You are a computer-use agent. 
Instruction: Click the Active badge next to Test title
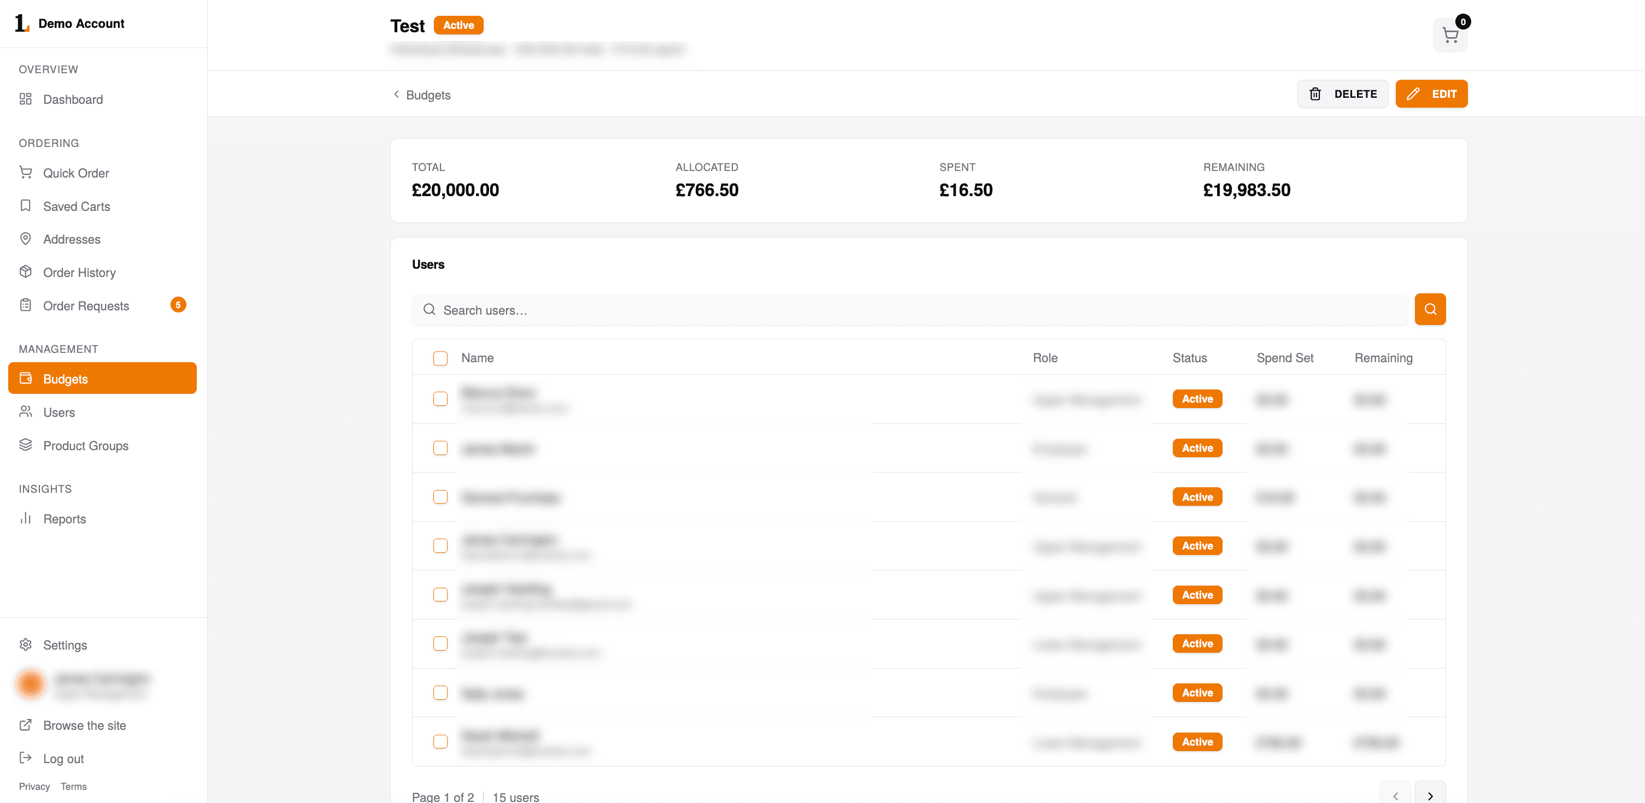(x=458, y=26)
